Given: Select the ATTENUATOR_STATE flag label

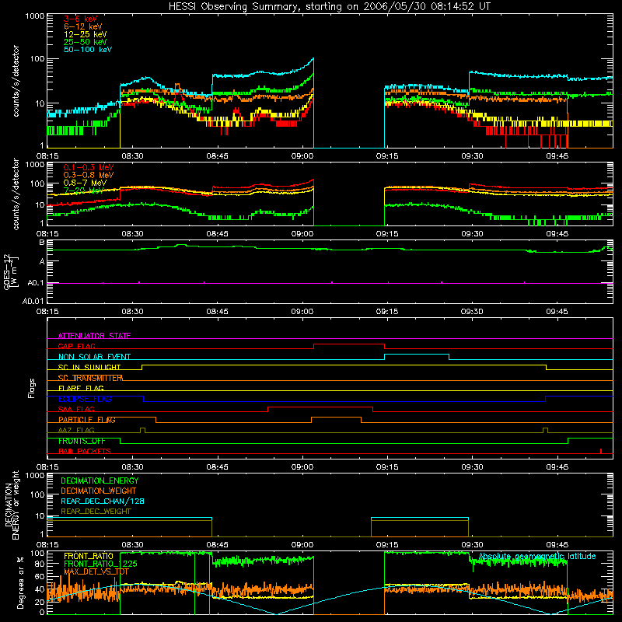Looking at the screenshot, I should [x=94, y=336].
